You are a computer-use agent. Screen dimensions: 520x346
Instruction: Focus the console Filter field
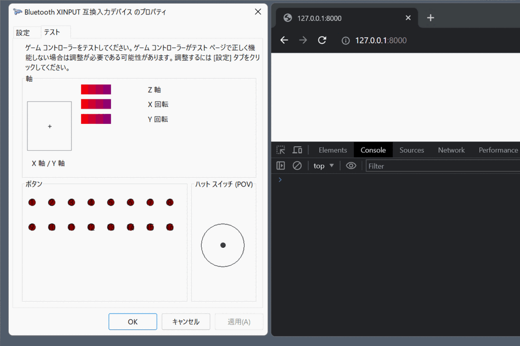click(x=443, y=166)
